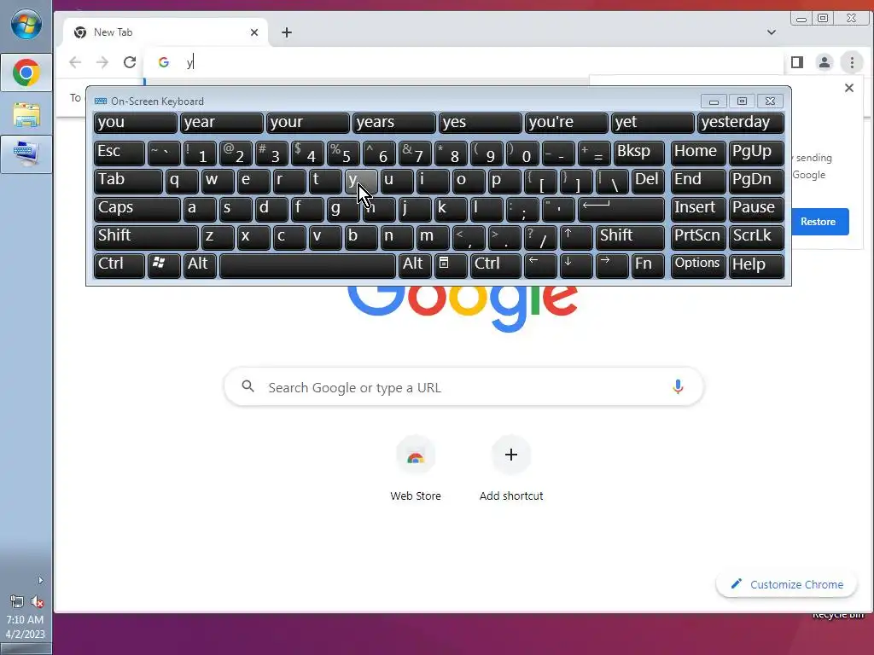Click the Restore button

[818, 222]
